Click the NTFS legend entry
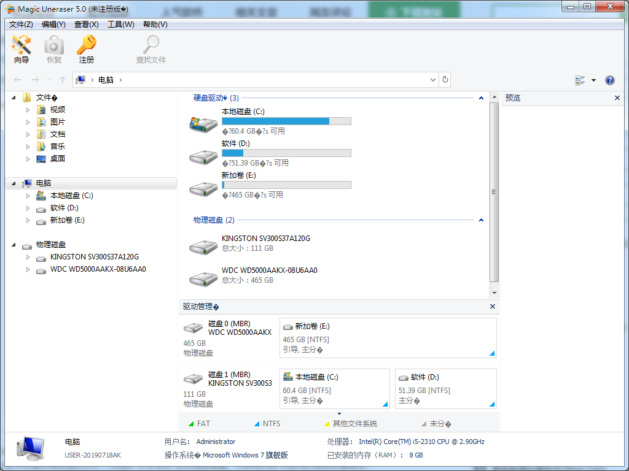Image resolution: width=629 pixels, height=471 pixels. (267, 423)
